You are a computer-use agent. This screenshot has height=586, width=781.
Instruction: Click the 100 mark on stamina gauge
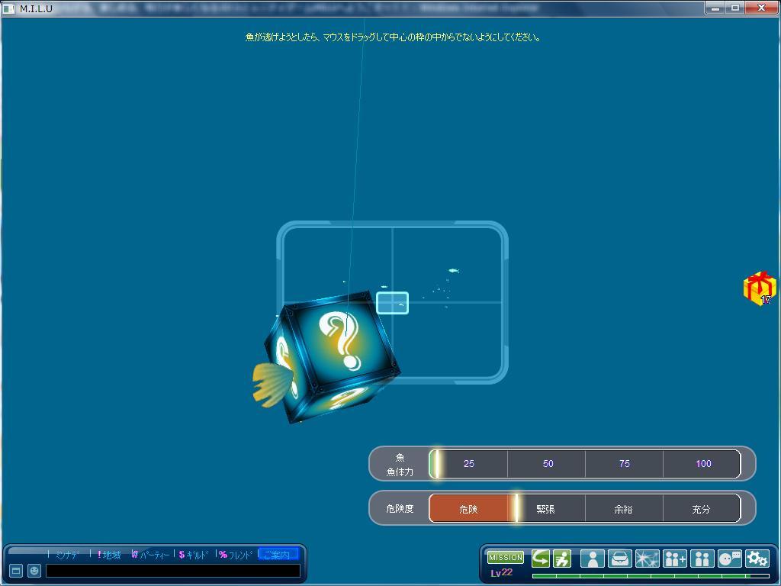pos(703,463)
